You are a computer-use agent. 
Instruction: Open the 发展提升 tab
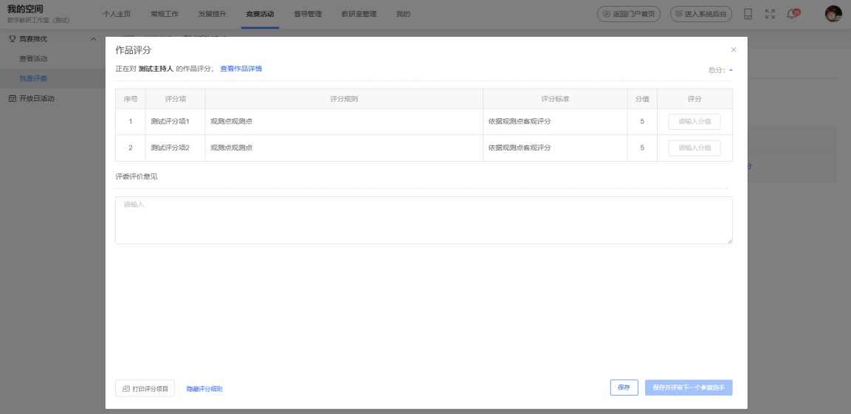213,14
